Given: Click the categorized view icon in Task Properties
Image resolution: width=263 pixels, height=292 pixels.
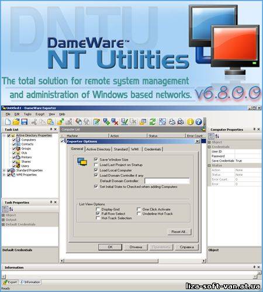Looking at the screenshot, I should click(x=5, y=209).
